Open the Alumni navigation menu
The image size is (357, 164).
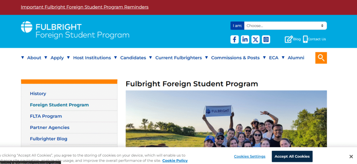click(x=296, y=58)
